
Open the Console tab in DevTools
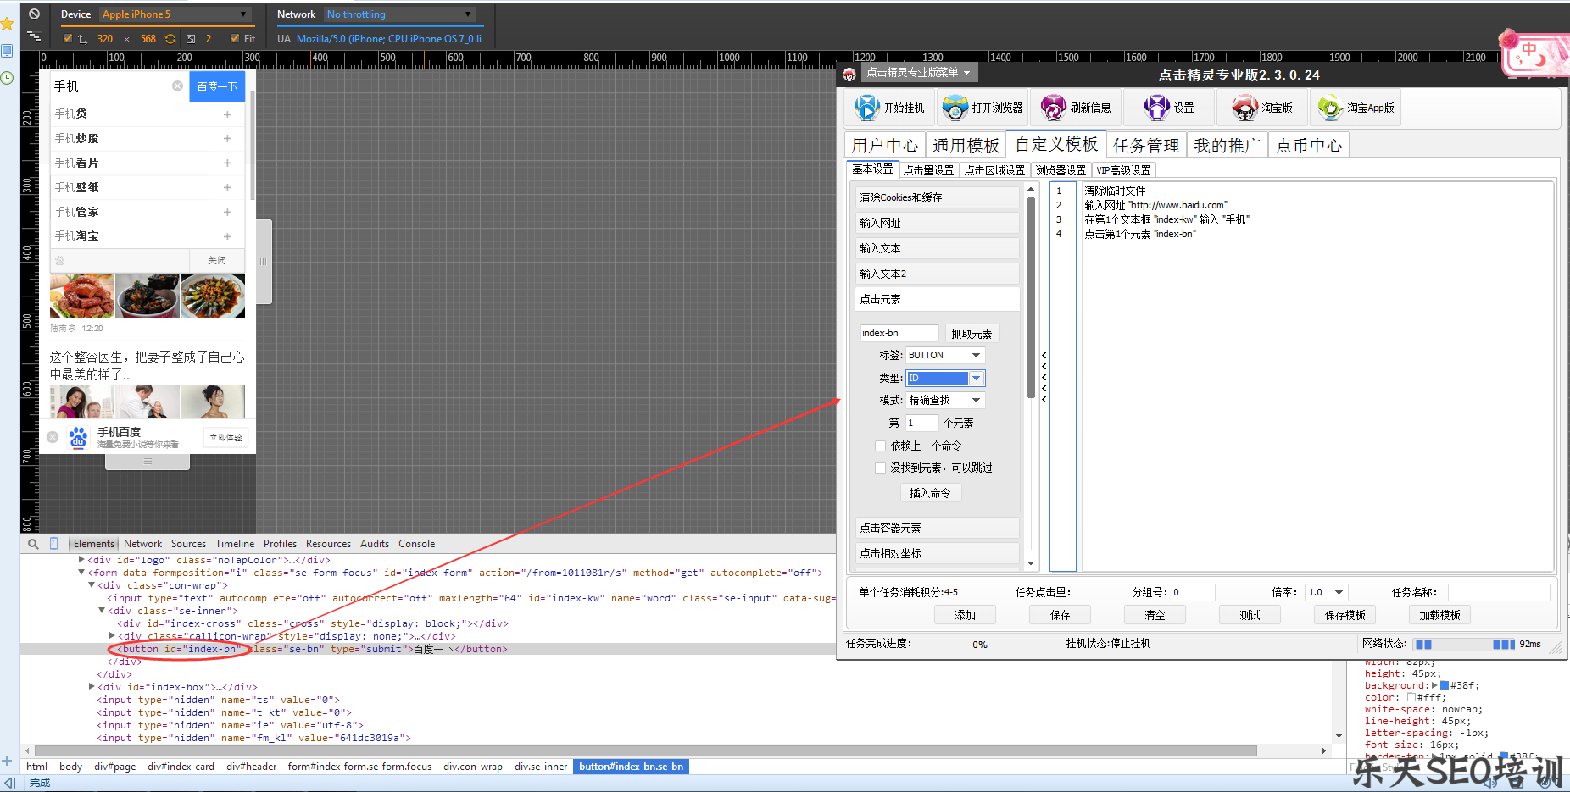coord(416,544)
